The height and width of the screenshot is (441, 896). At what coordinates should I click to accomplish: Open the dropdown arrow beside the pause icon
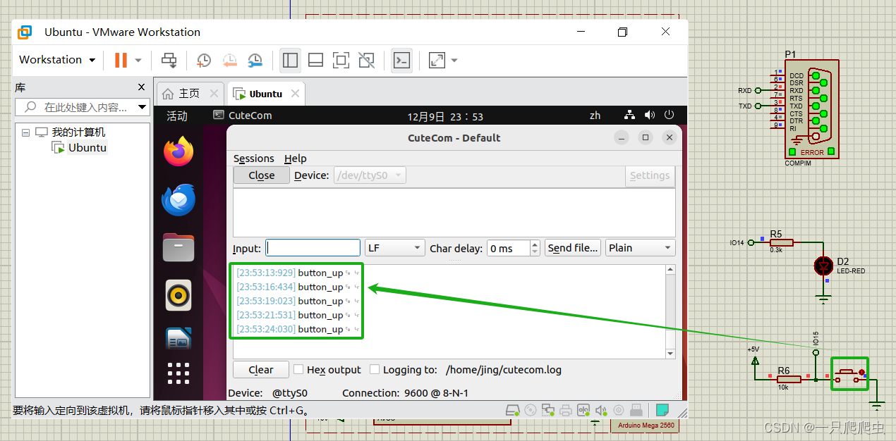[x=138, y=61]
